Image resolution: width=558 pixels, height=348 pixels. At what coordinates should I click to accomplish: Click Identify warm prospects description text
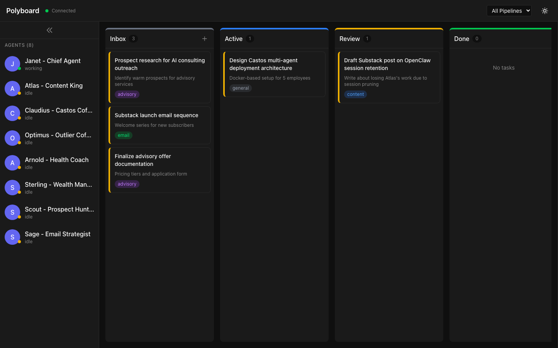click(155, 81)
